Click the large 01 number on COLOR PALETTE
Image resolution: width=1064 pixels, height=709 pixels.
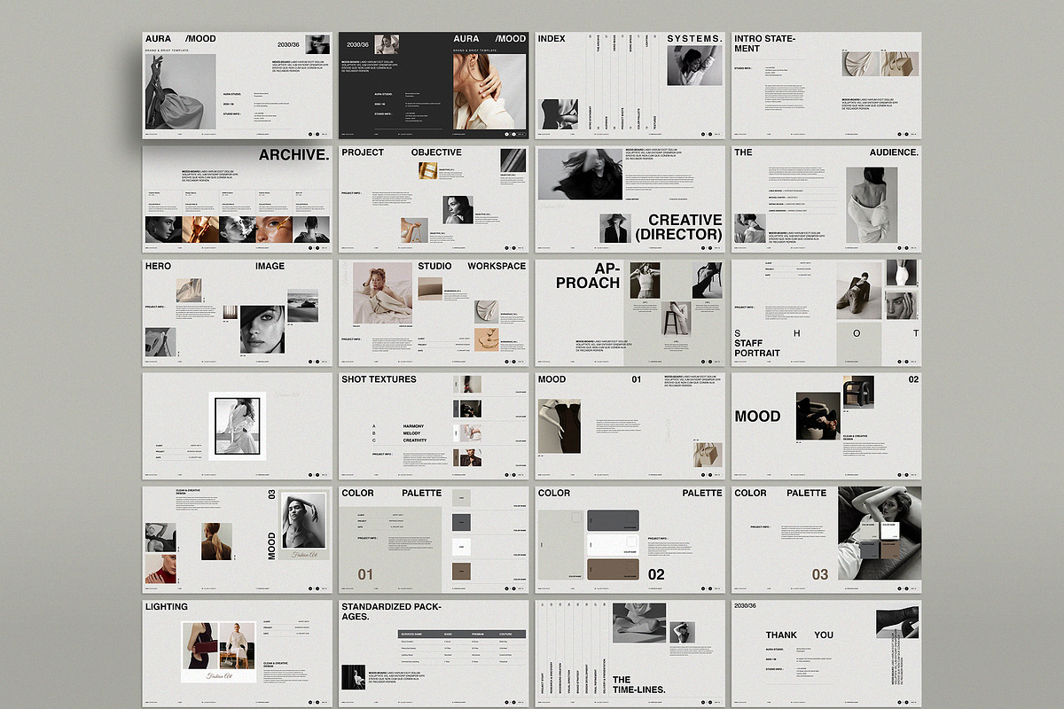point(365,575)
